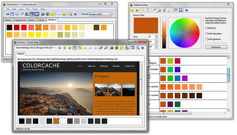Click the tools icon in Preview toolbar
Image resolution: width=237 pixels, height=135 pixels.
tap(137, 48)
